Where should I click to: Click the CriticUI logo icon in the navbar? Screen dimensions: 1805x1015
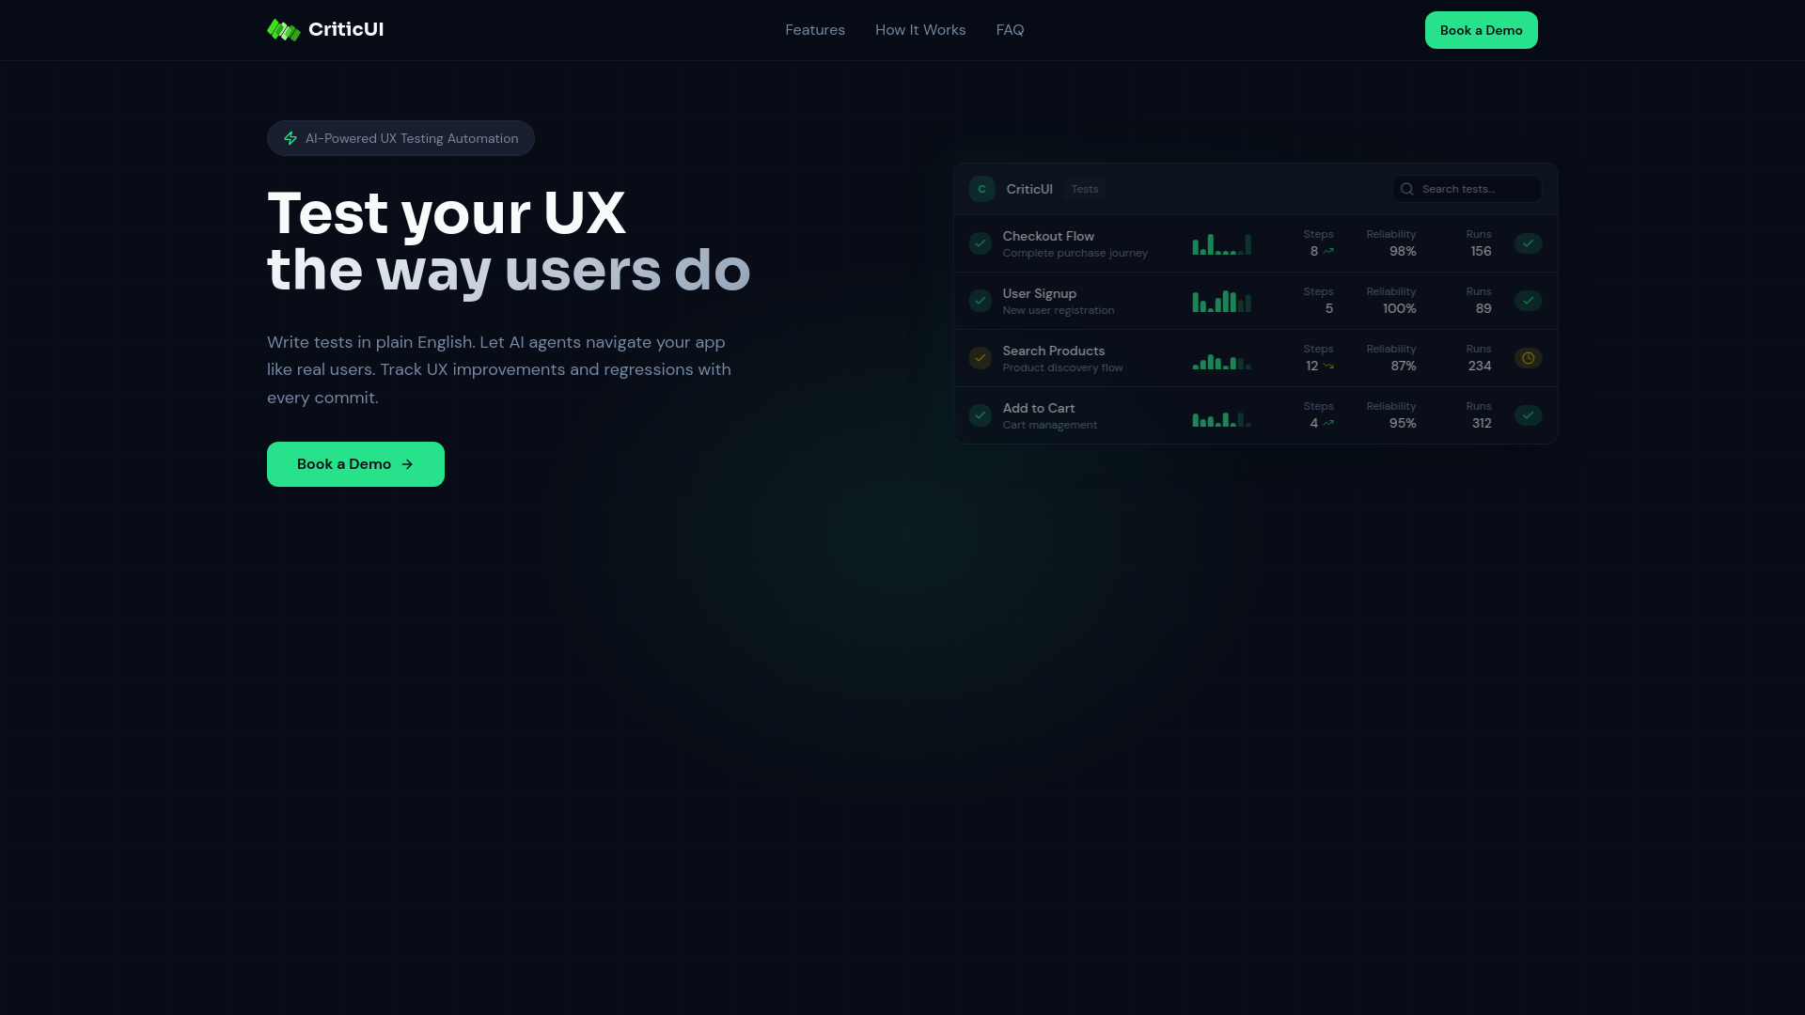284,29
